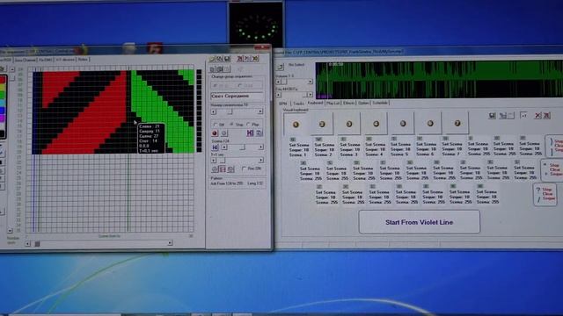The image size is (563, 316).
Task: Click the green audio waveform display
Action: (439, 80)
